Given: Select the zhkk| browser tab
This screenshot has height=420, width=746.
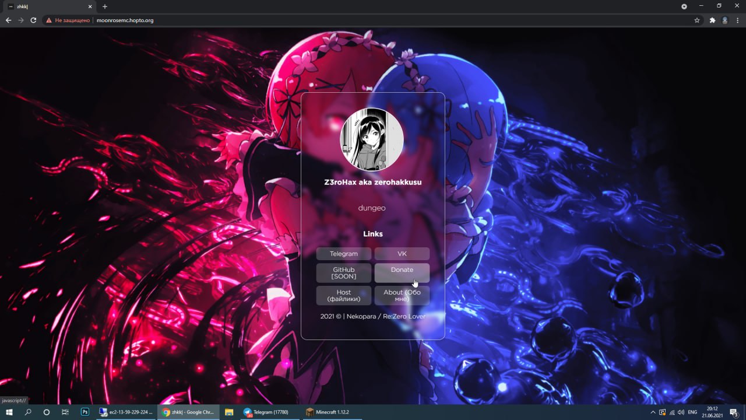Looking at the screenshot, I should point(48,6).
